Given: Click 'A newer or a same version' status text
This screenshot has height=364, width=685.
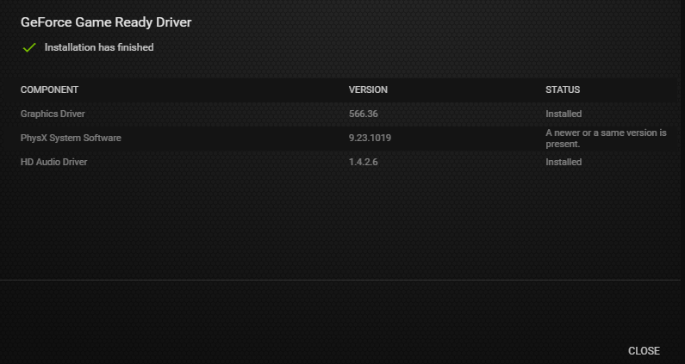Looking at the screenshot, I should pyautogui.click(x=606, y=133).
